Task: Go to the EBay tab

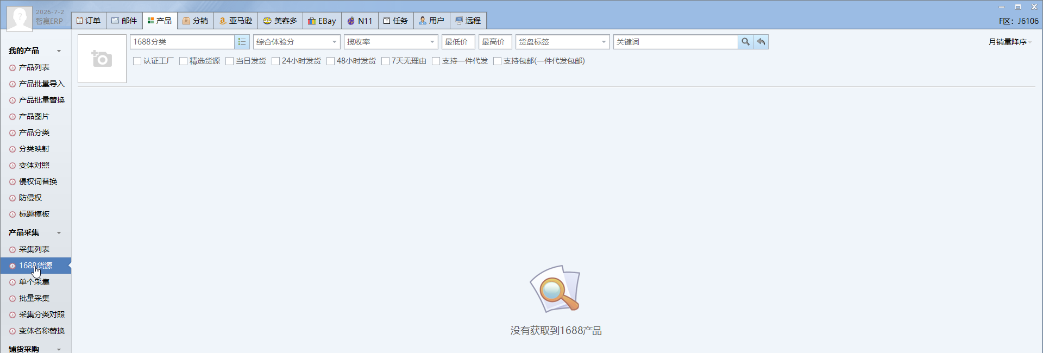Action: pos(322,21)
